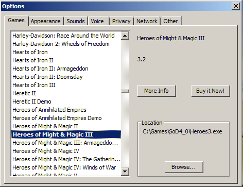Select Hearts of Iron II entry
The image size is (243, 187).
[x=66, y=60]
